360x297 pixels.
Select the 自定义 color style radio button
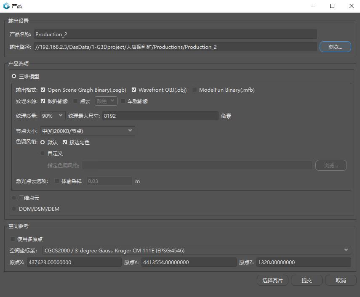coord(43,153)
